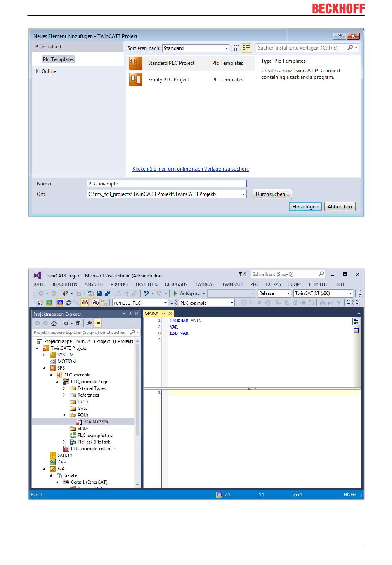Select Plc Templates in the left pane
Screen dimensions: 392x565
[x=58, y=59]
